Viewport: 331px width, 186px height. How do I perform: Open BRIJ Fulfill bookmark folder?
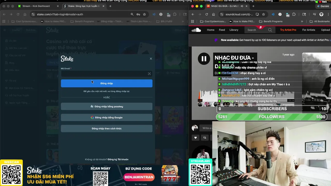tap(164, 21)
